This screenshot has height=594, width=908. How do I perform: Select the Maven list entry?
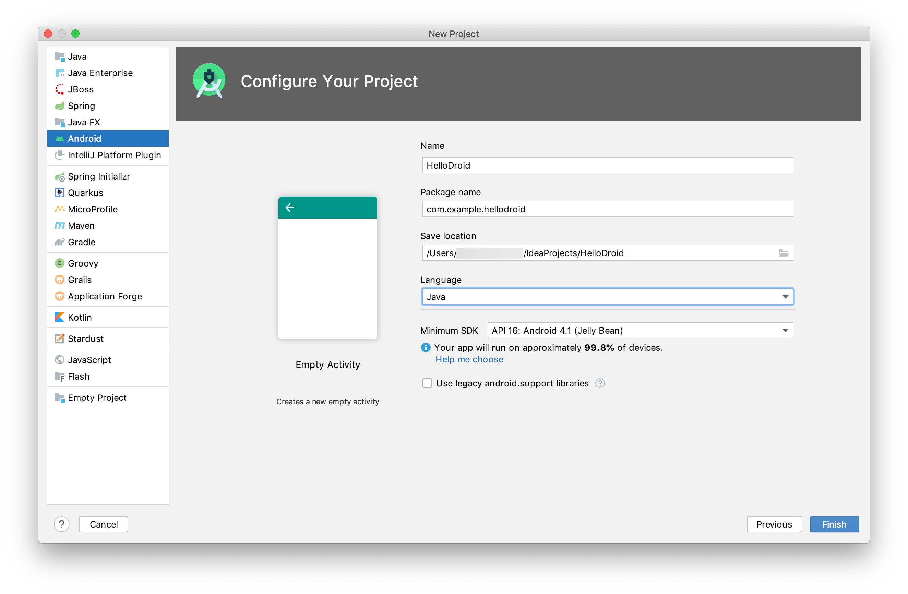(x=108, y=225)
